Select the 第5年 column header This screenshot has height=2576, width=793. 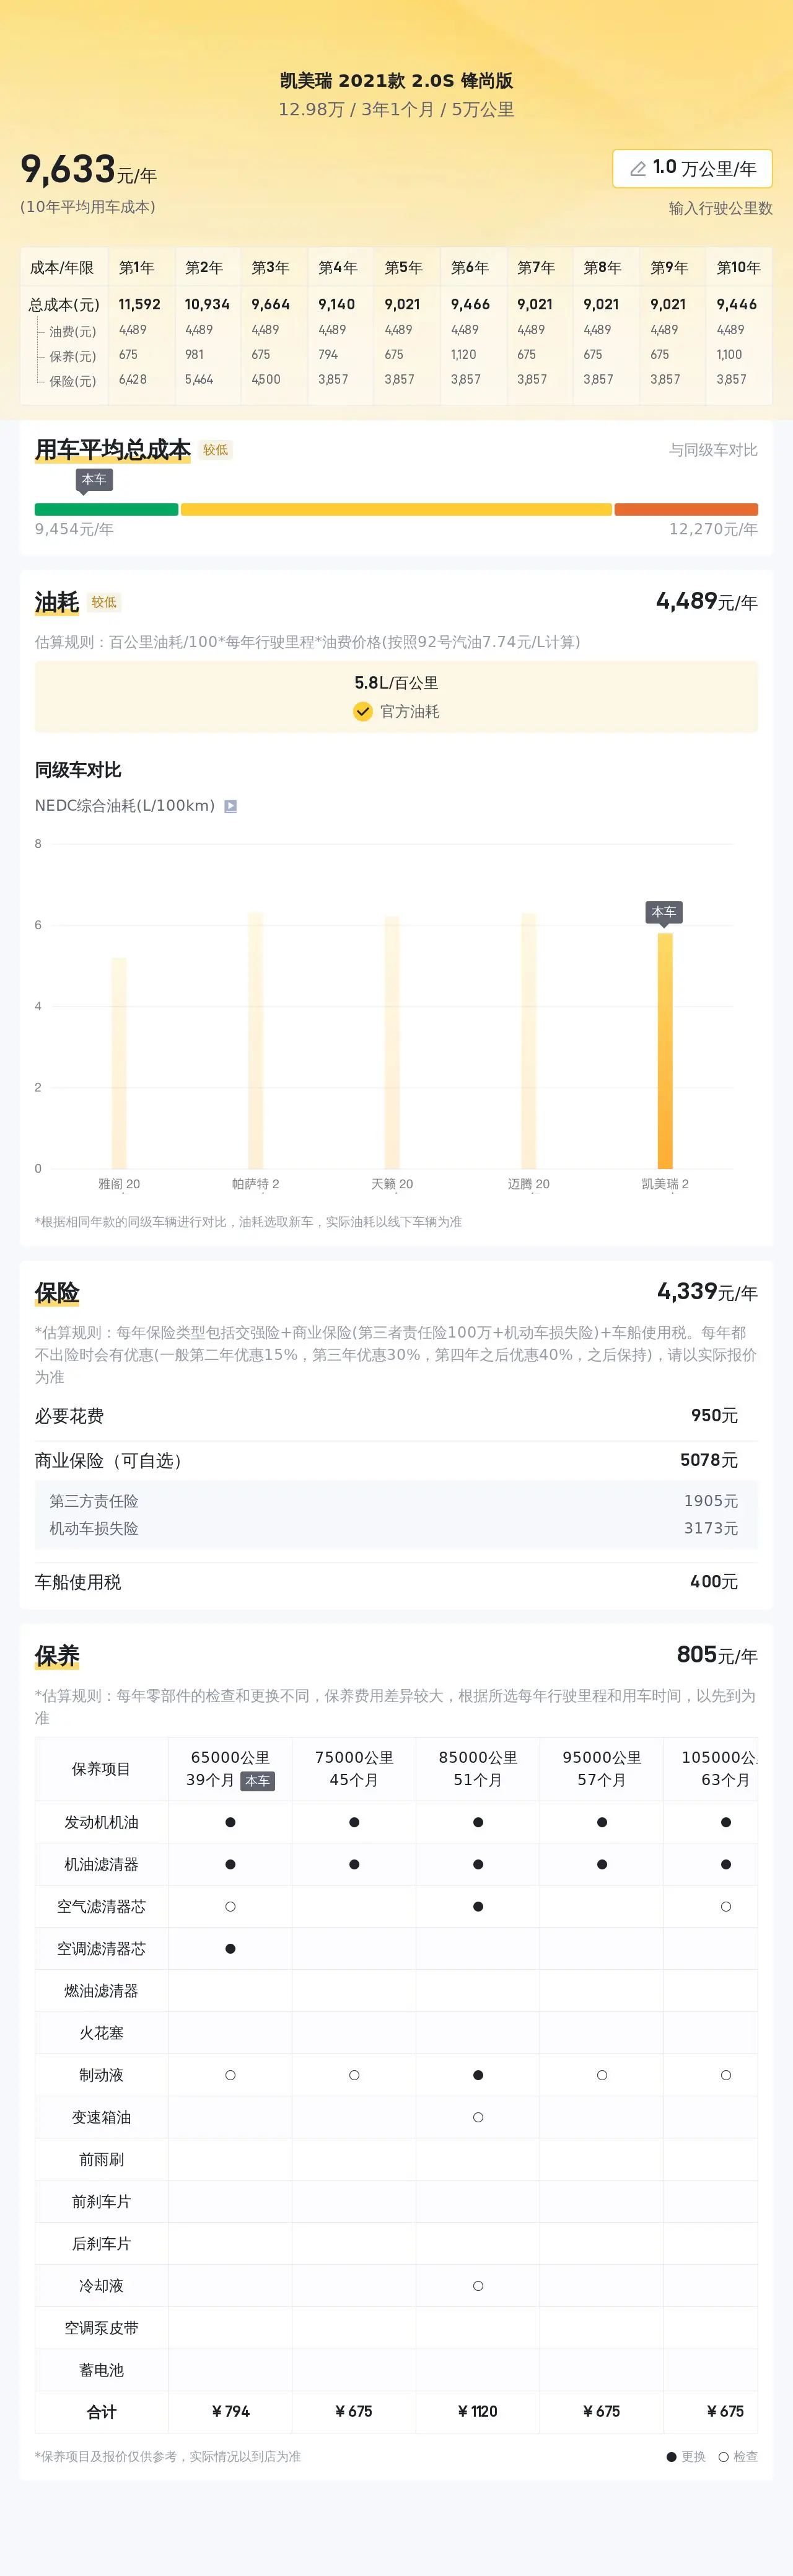pos(403,268)
